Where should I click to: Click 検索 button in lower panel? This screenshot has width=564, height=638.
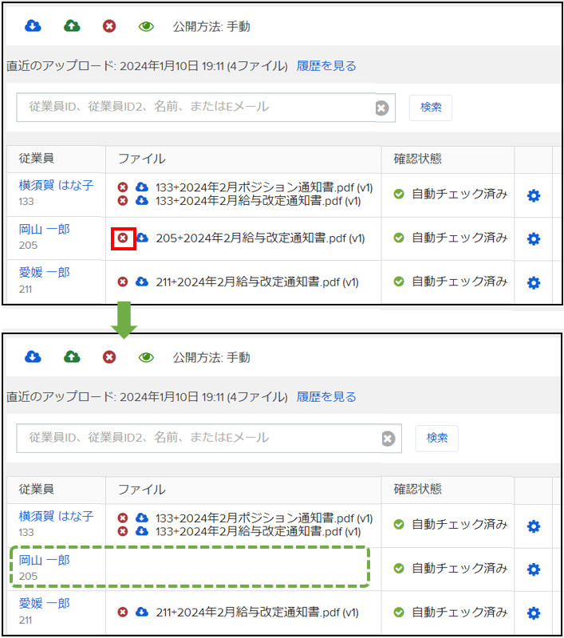[x=436, y=438]
